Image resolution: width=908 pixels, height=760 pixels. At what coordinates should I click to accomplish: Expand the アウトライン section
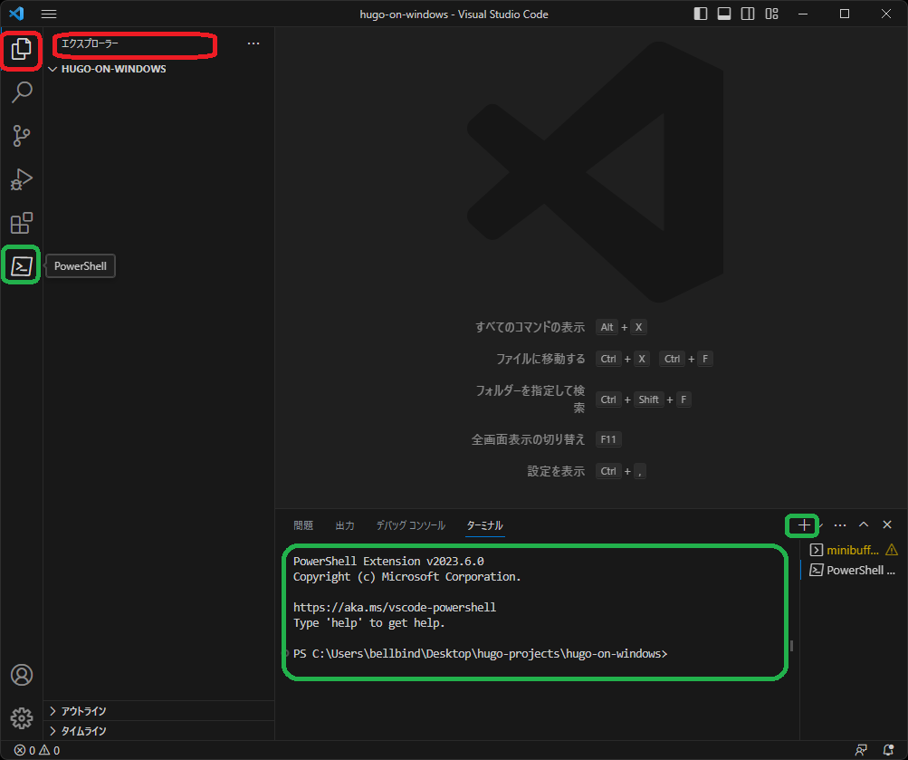[x=158, y=711]
